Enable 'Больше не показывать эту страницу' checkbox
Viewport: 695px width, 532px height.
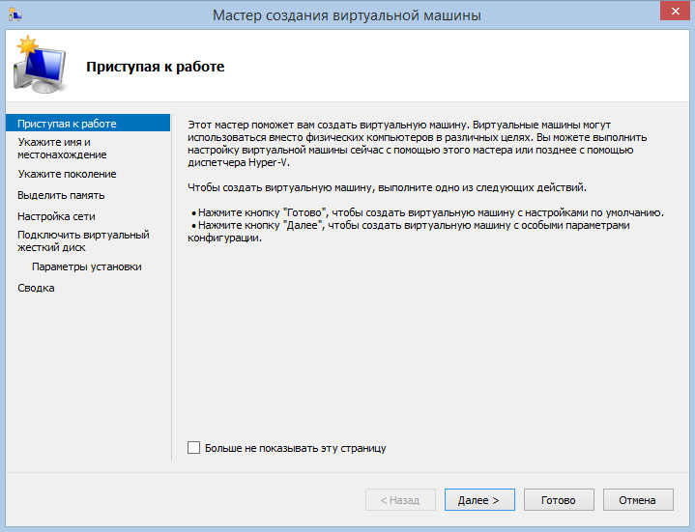point(194,448)
